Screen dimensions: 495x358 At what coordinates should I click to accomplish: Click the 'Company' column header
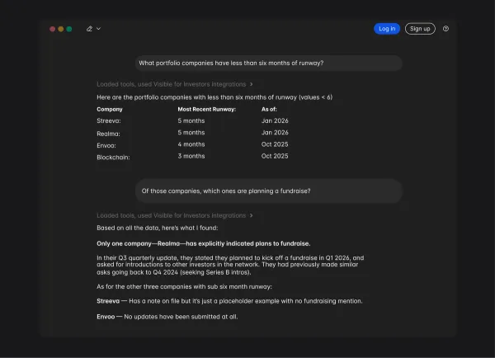110,109
